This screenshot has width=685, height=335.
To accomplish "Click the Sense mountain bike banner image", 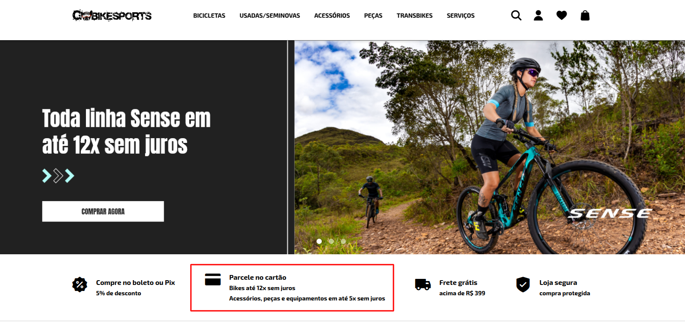I will pos(489,147).
